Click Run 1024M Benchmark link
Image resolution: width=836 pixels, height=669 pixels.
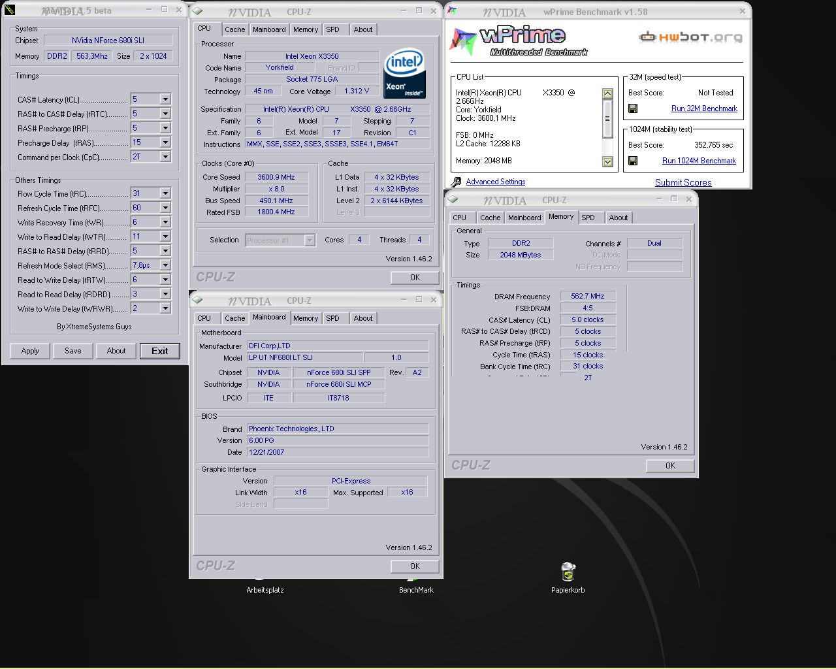699,161
